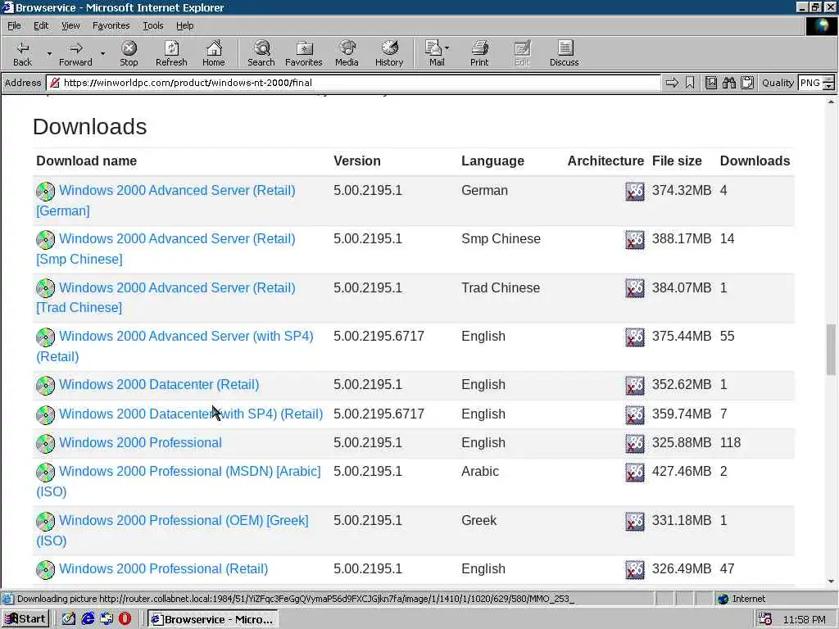The width and height of the screenshot is (839, 629).
Task: Click the 5.00.2195.6717 version in Datacenter row
Action: click(379, 414)
